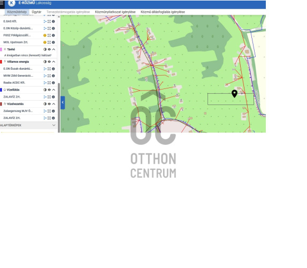
Task: Show network of ZALAVÍZ Zrt. under Vízellátás
Action: click(x=45, y=97)
